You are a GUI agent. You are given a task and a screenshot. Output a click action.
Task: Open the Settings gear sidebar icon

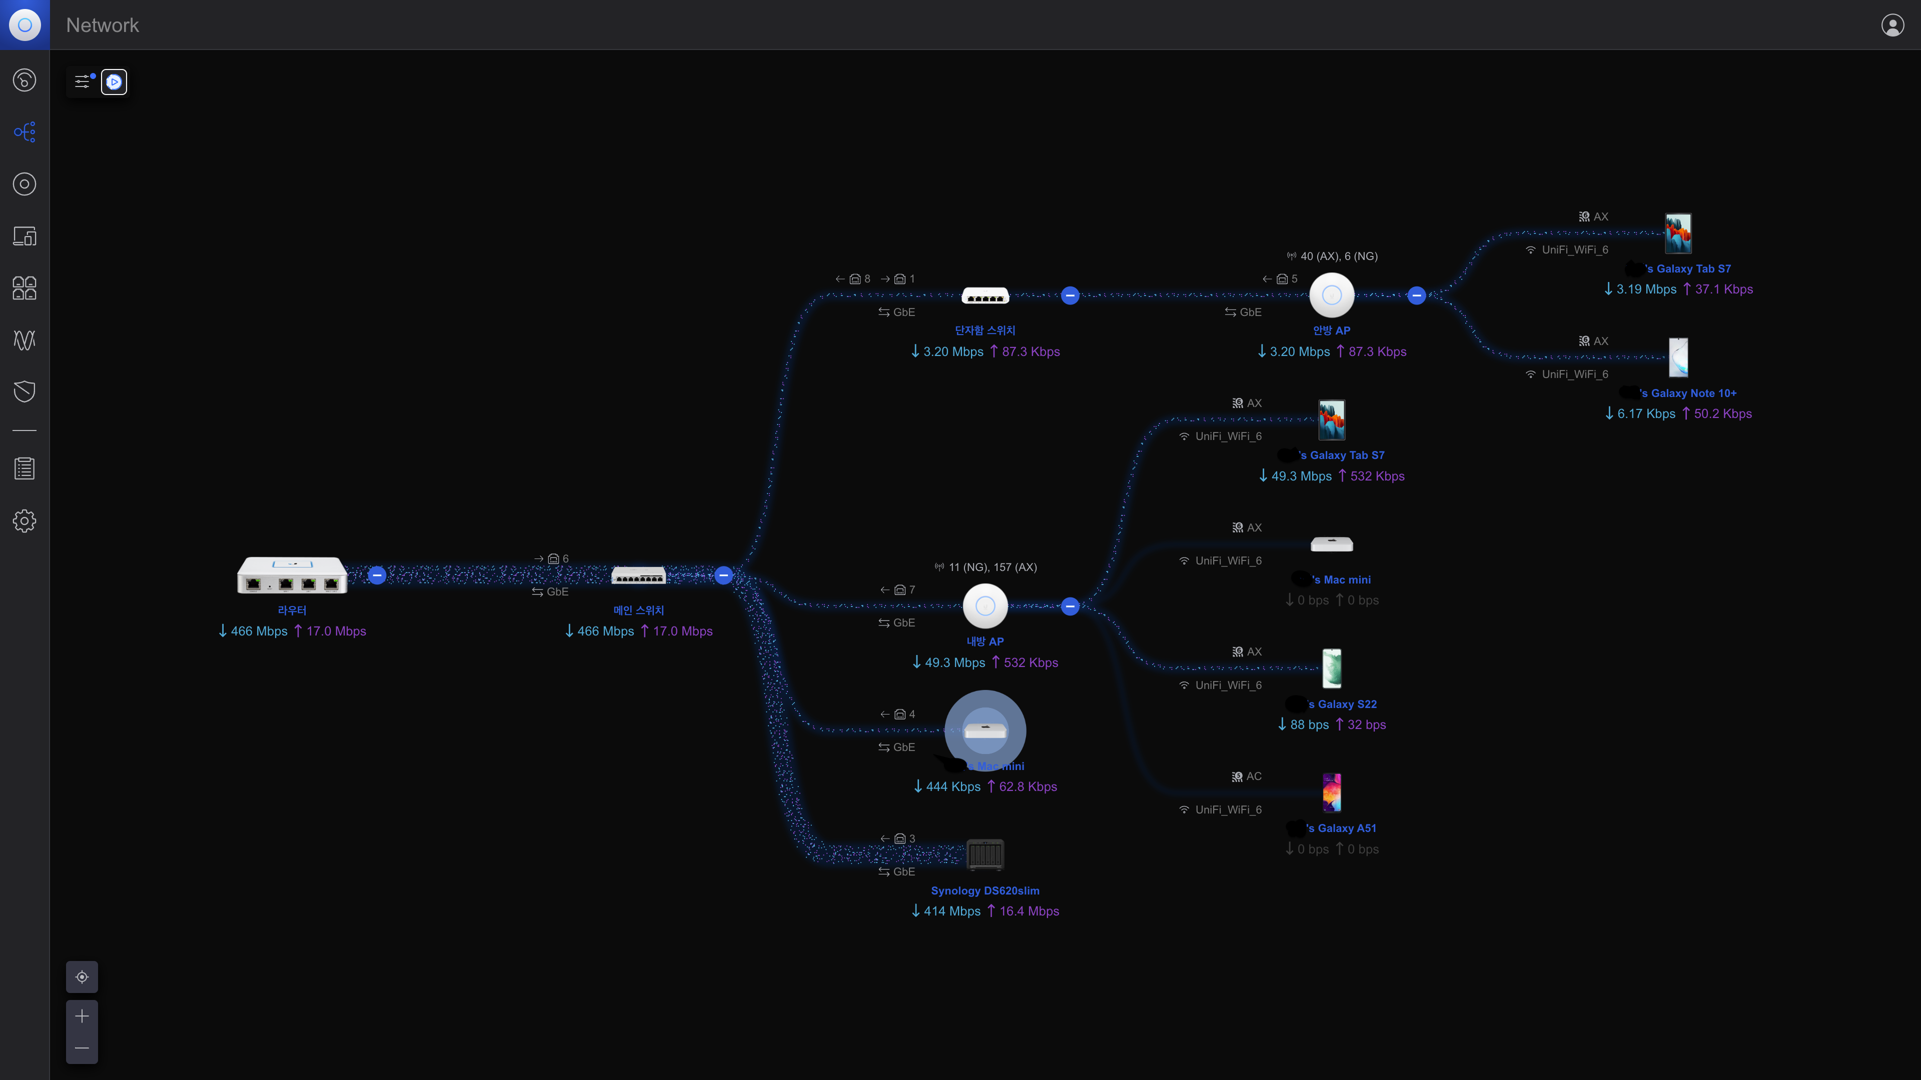25,521
